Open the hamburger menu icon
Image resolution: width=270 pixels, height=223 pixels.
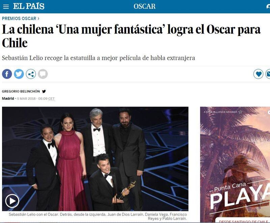6,6
